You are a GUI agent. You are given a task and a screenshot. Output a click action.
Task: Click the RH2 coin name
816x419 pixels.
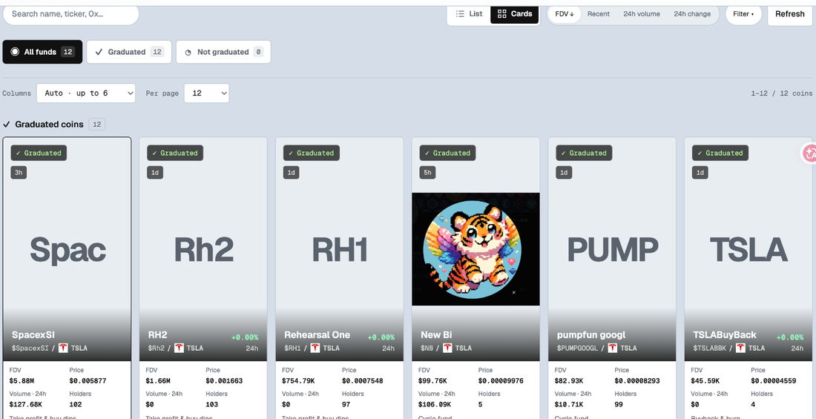(158, 335)
